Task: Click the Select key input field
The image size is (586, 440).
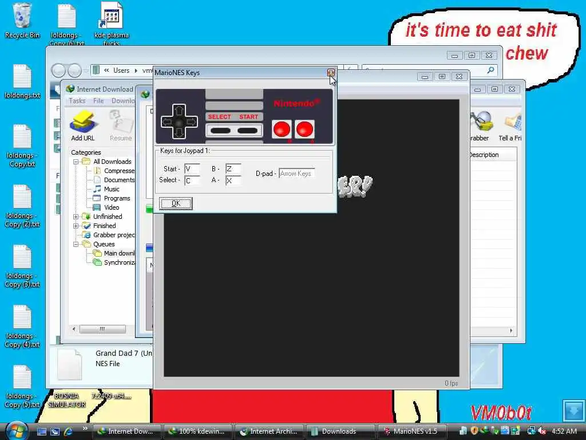Action: 192,180
